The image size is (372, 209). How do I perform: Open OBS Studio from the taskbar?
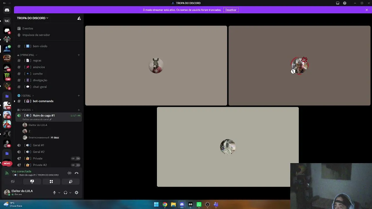click(x=207, y=204)
